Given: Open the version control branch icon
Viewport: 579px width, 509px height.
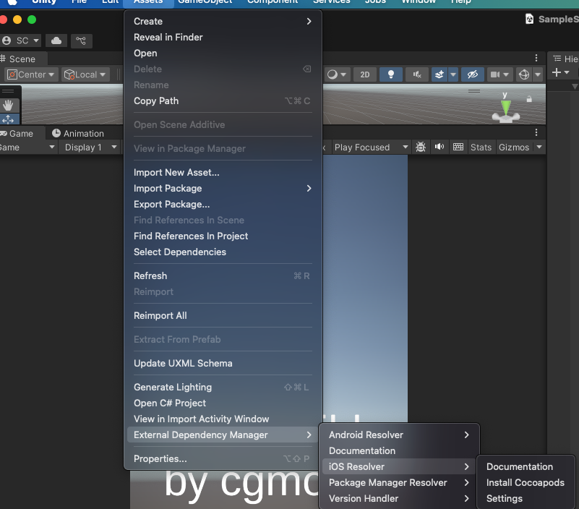Looking at the screenshot, I should (x=81, y=40).
